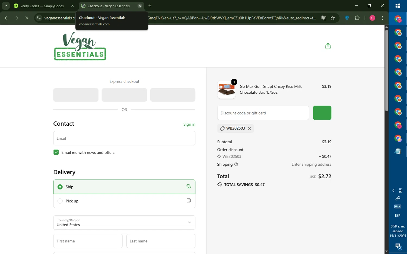The height and width of the screenshot is (254, 407).
Task: Focus the First name field
Action: (88, 241)
